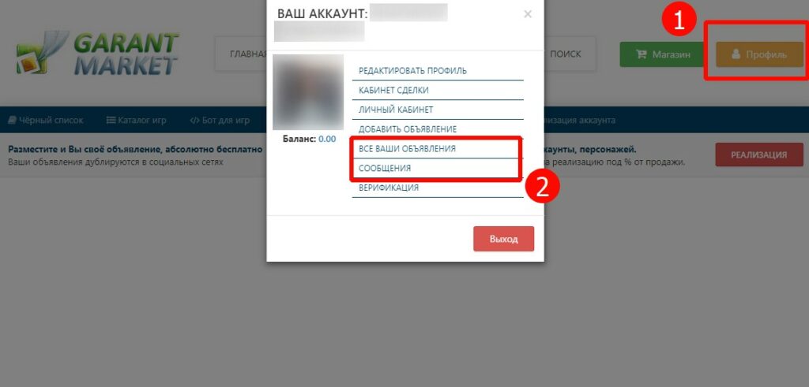Open Каталог игр in navigation bar
The width and height of the screenshot is (809, 387).
coord(136,121)
